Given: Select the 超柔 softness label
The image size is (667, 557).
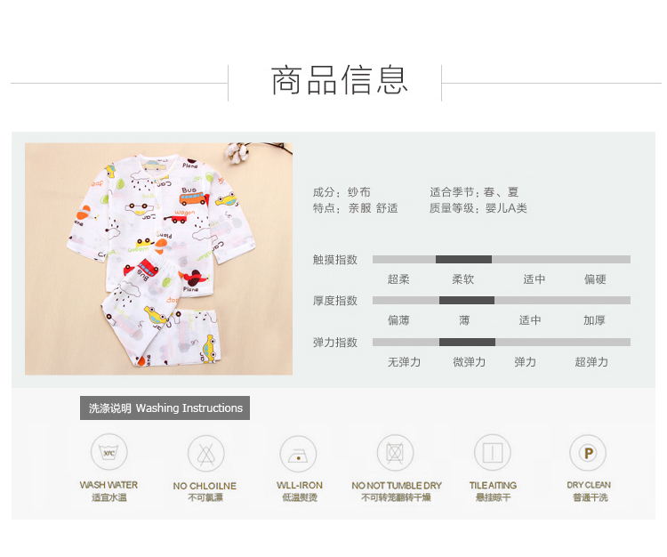Looking at the screenshot, I should click(x=398, y=279).
